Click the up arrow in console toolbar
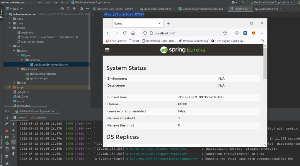The image size is (300, 166). 13,124
